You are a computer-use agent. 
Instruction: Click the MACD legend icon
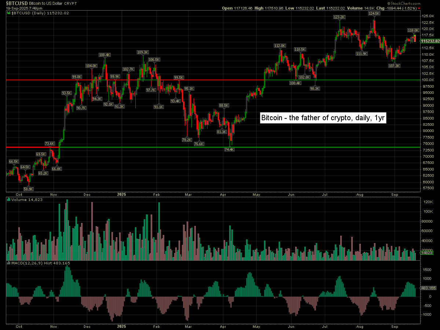click(x=9, y=263)
